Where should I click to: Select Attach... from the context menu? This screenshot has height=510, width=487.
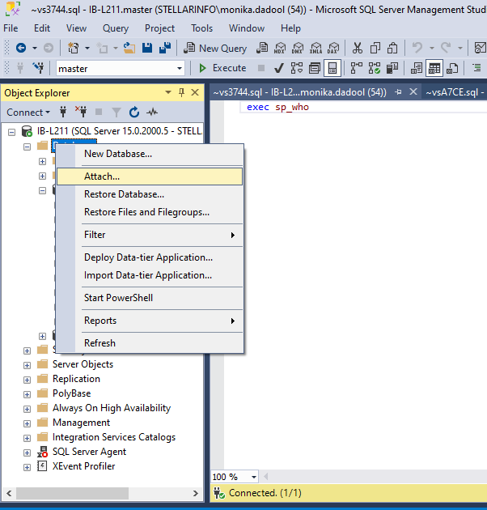[x=102, y=176]
